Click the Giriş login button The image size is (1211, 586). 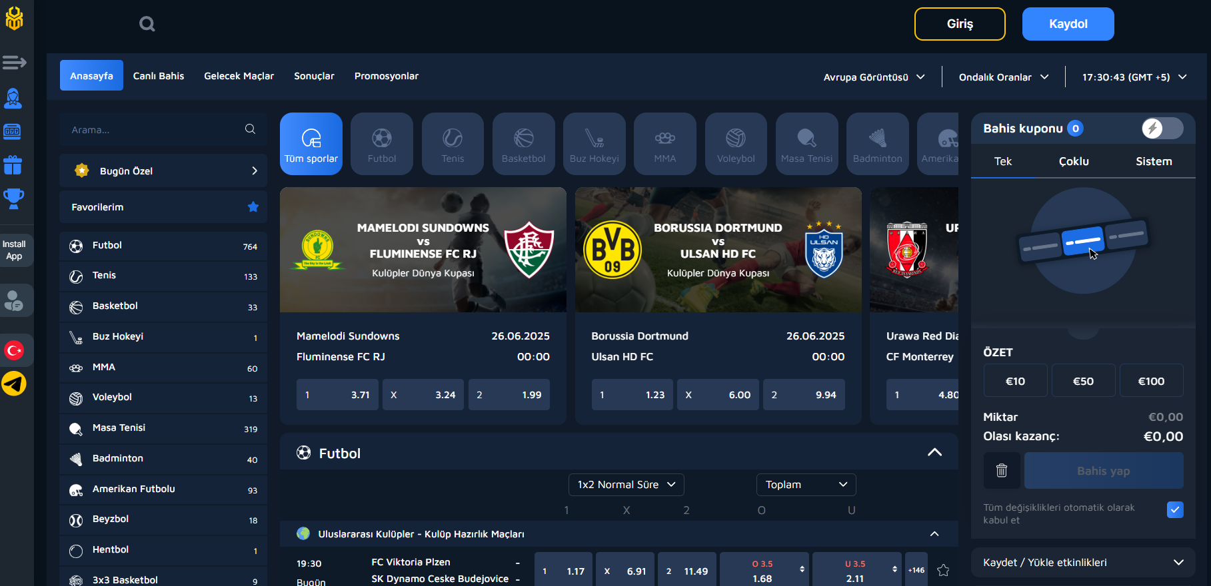[960, 24]
